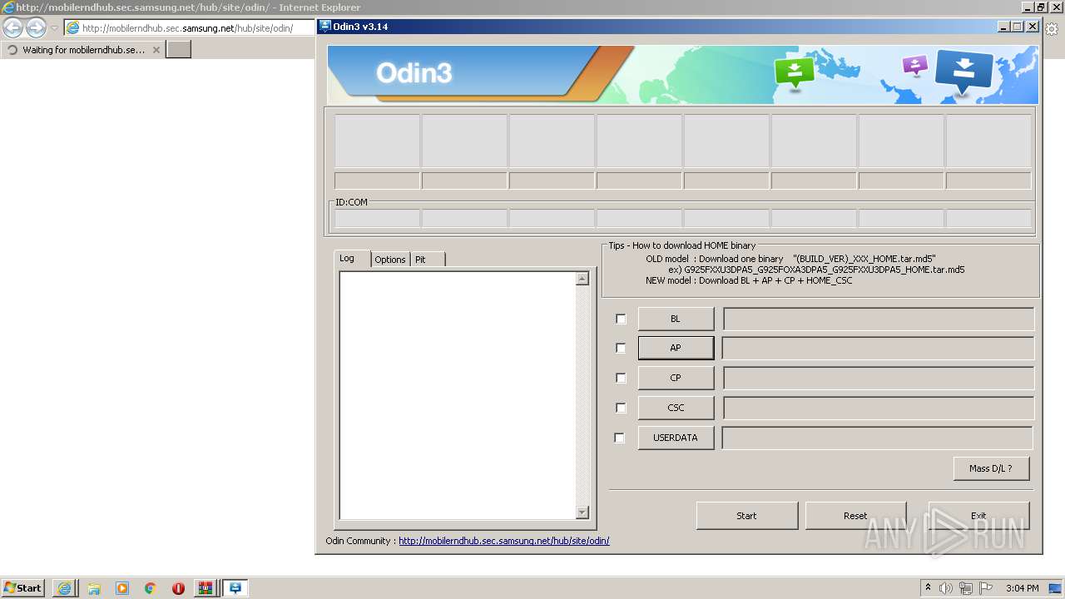Click the Odin3 taskbar button
The image size is (1065, 599).
(235, 588)
